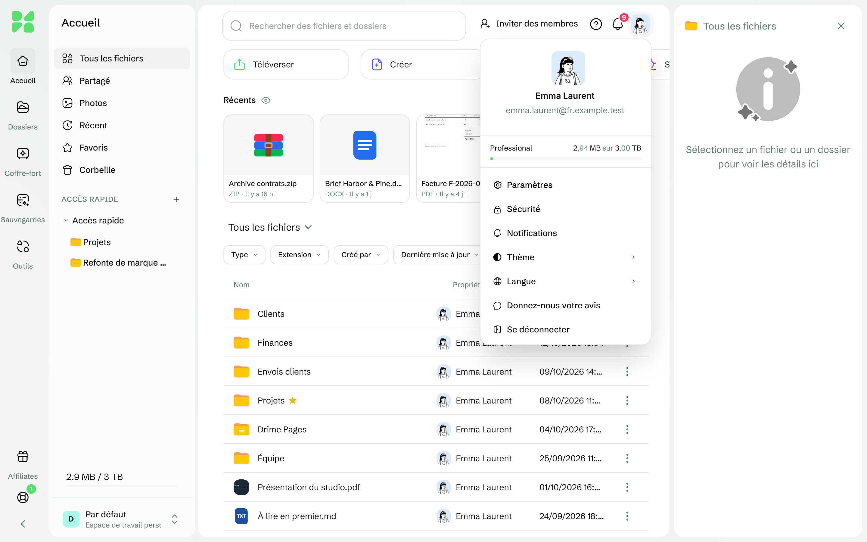This screenshot has height=542, width=867.
Task: Collapse the Accès rapide tree
Action: tap(66, 220)
